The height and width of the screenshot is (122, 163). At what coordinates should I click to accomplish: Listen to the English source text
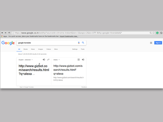tap(44, 60)
